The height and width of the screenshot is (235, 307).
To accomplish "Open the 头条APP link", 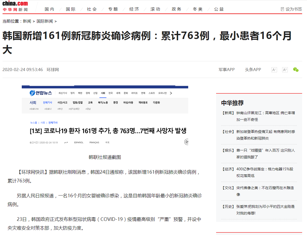I will pyautogui.click(x=253, y=70).
